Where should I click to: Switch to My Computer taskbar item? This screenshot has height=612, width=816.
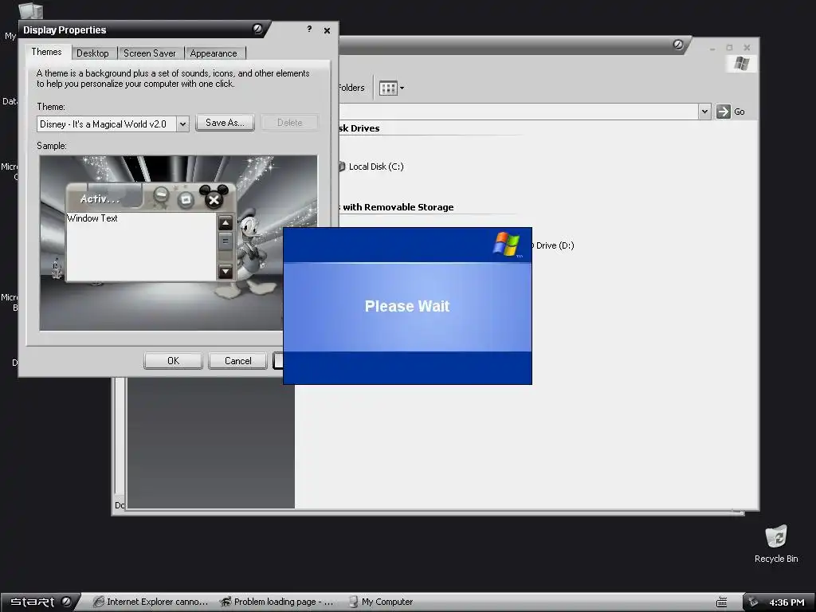pos(381,602)
